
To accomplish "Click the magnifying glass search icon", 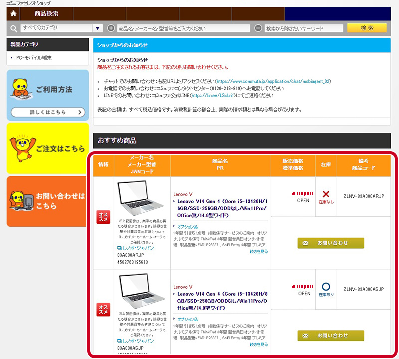I will click(14, 28).
